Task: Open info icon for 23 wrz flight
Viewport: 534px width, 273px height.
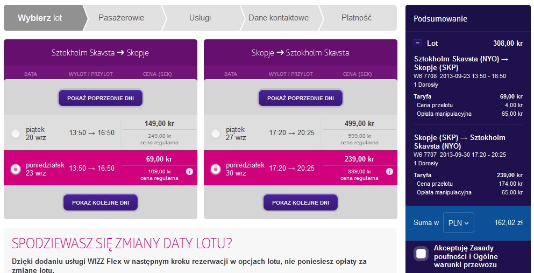Action: [x=190, y=171]
